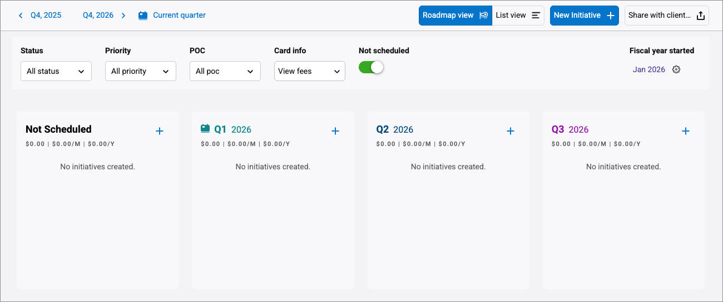
Task: Jump to Q4, 2026 link
Action: (98, 16)
